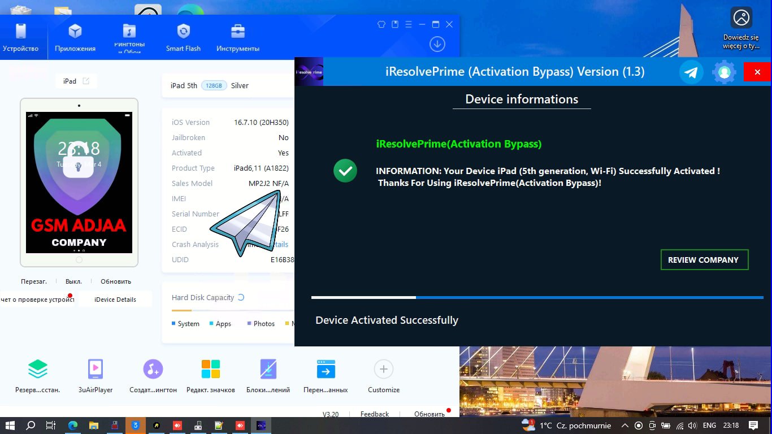The height and width of the screenshot is (434, 772).
Task: Launch 3uAirPlayer
Action: click(x=96, y=376)
